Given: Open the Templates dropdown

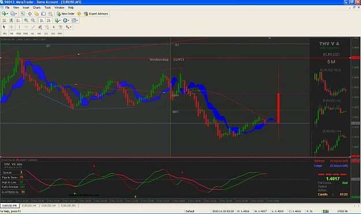Looking at the screenshot, I should pos(75,20).
